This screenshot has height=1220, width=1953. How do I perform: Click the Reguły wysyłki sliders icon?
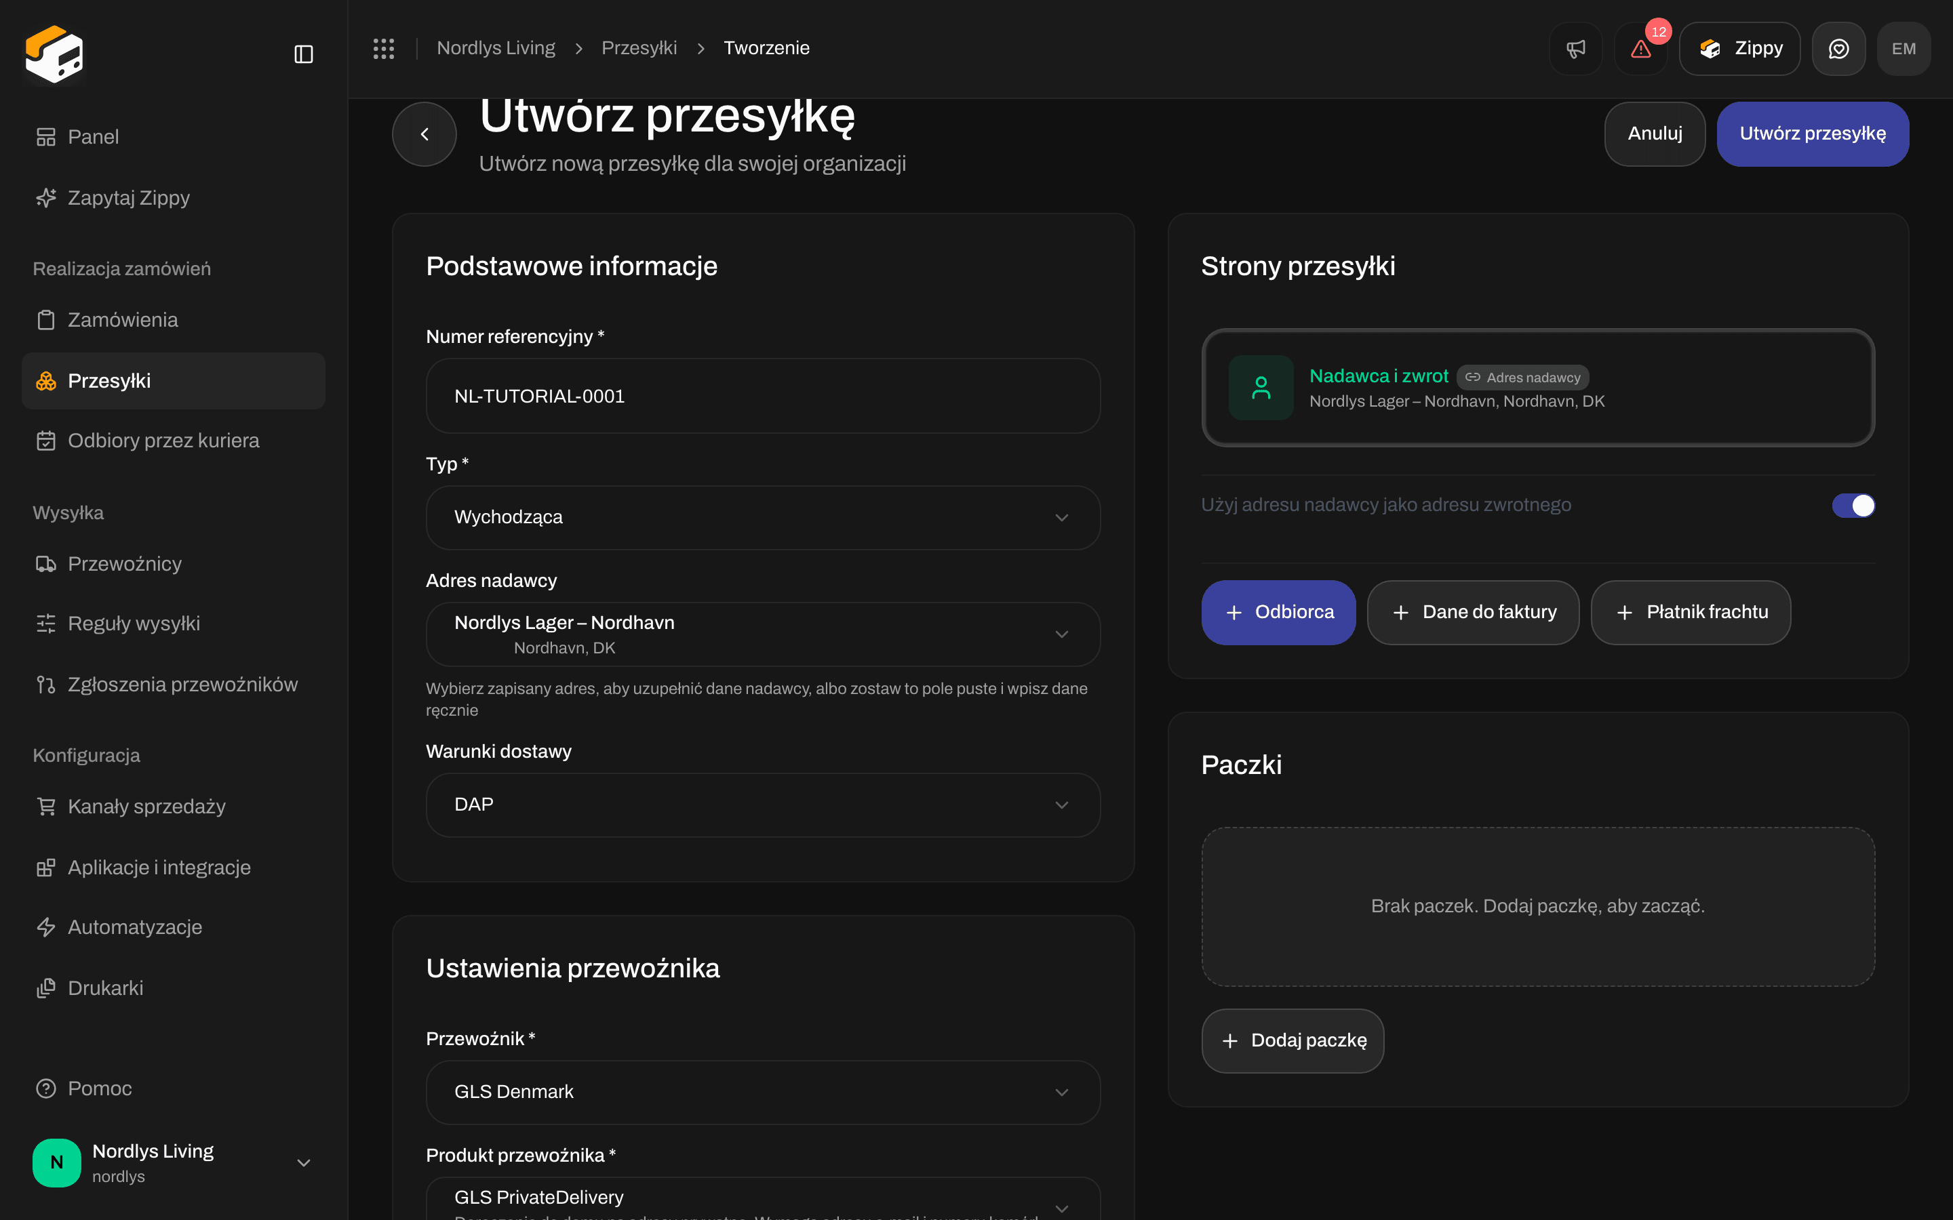tap(46, 624)
